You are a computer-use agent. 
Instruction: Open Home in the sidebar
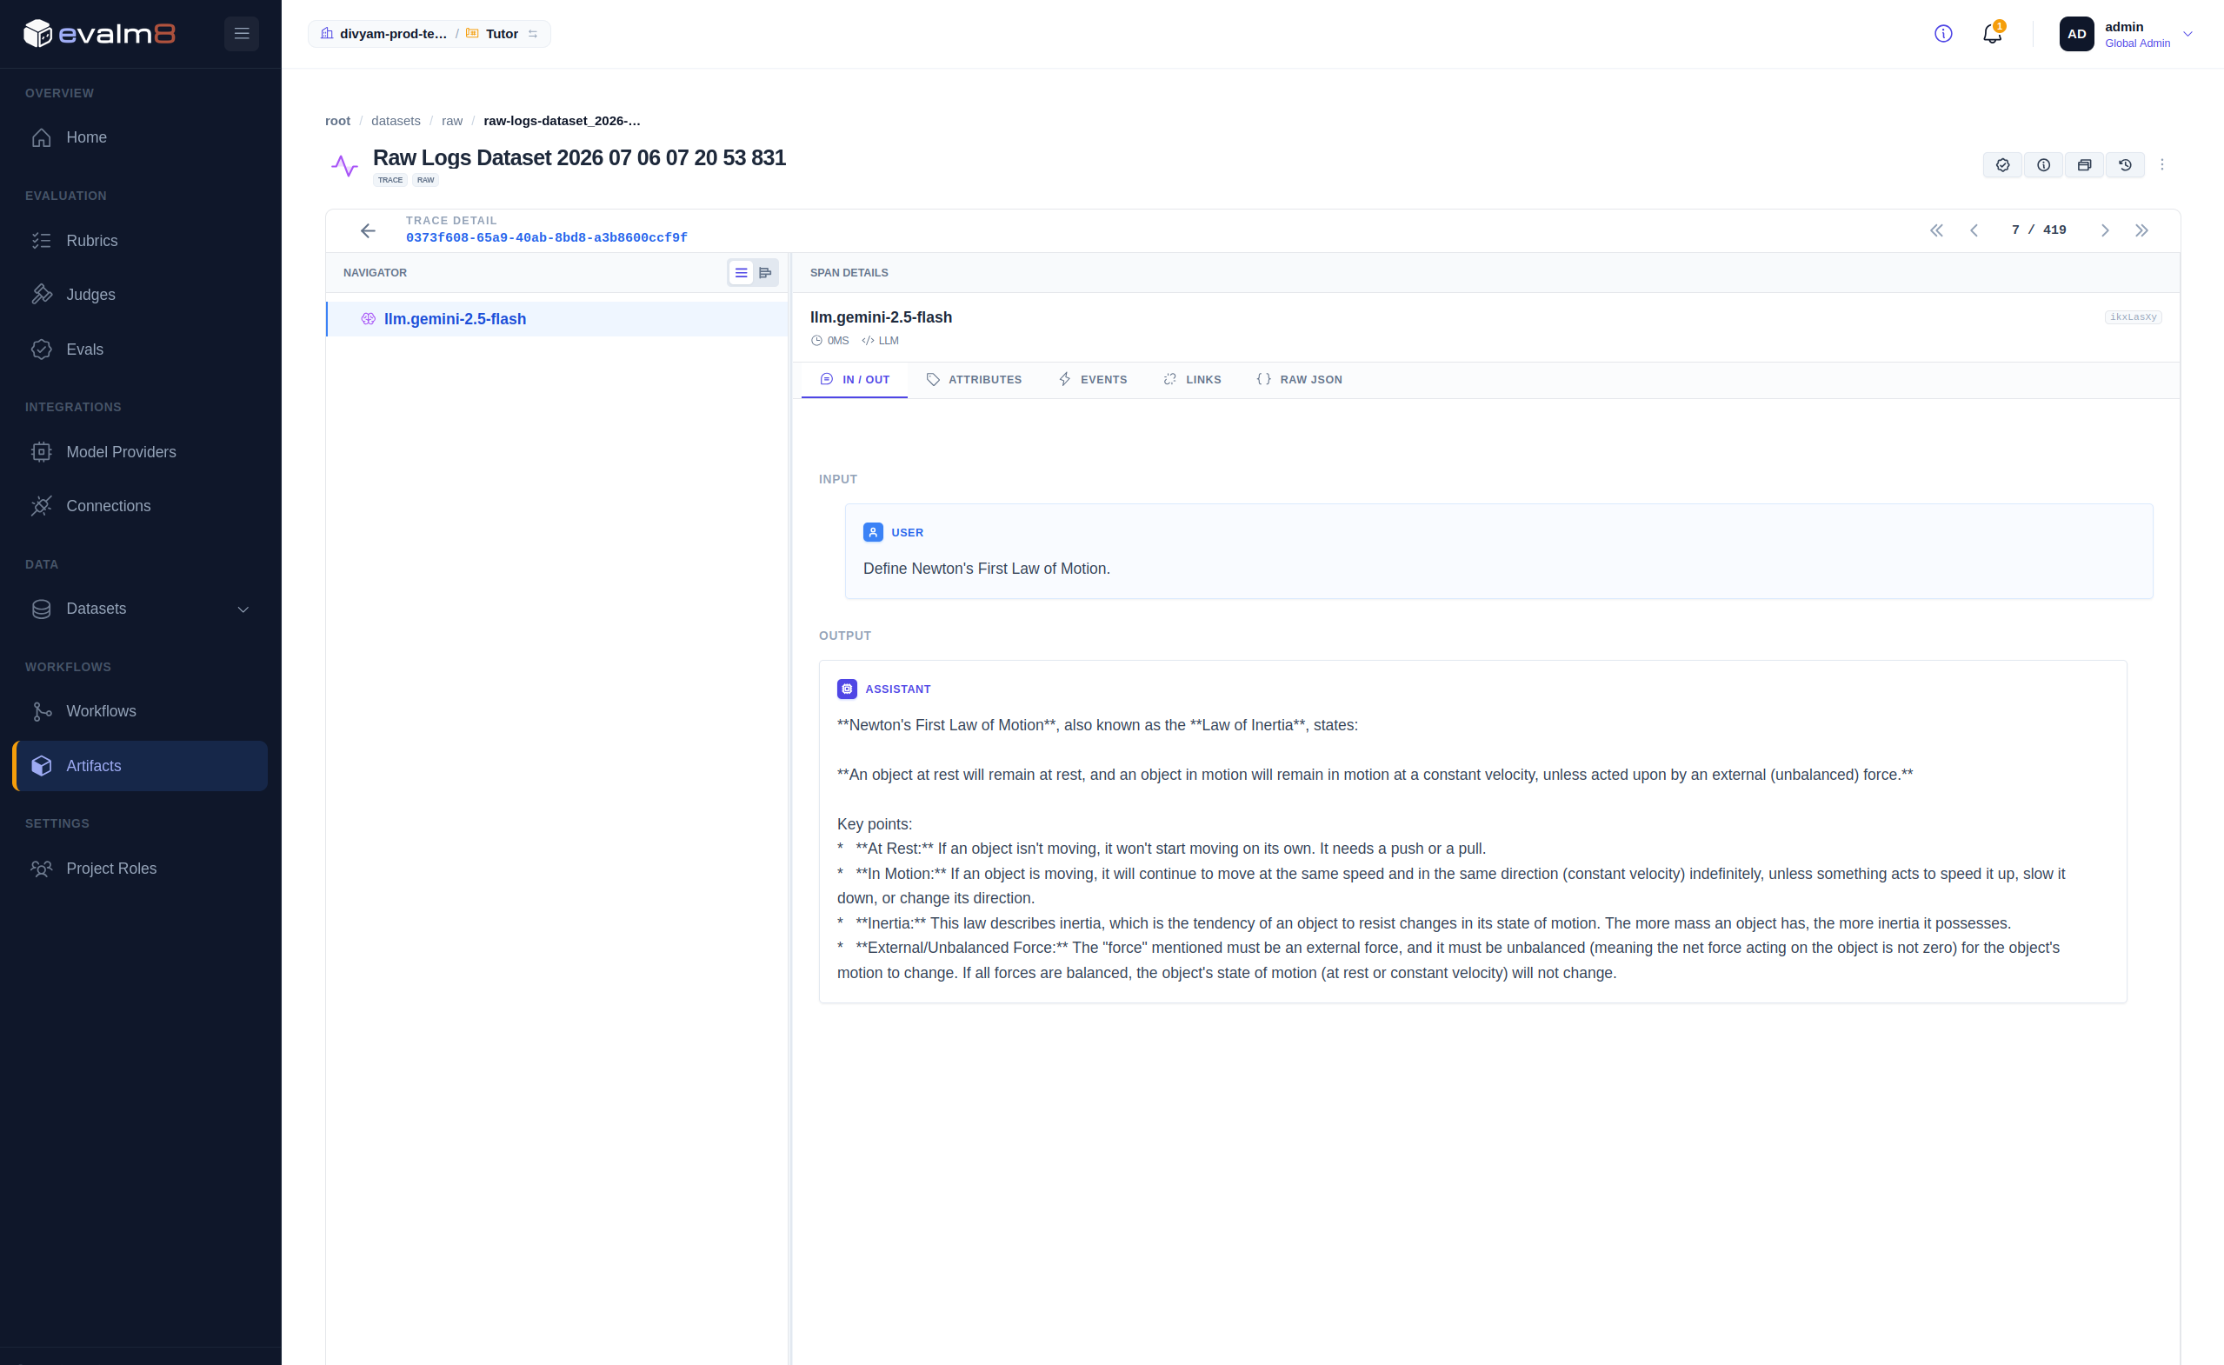pos(140,138)
